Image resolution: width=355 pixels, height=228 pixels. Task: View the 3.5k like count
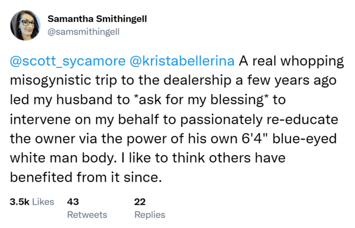tap(20, 202)
